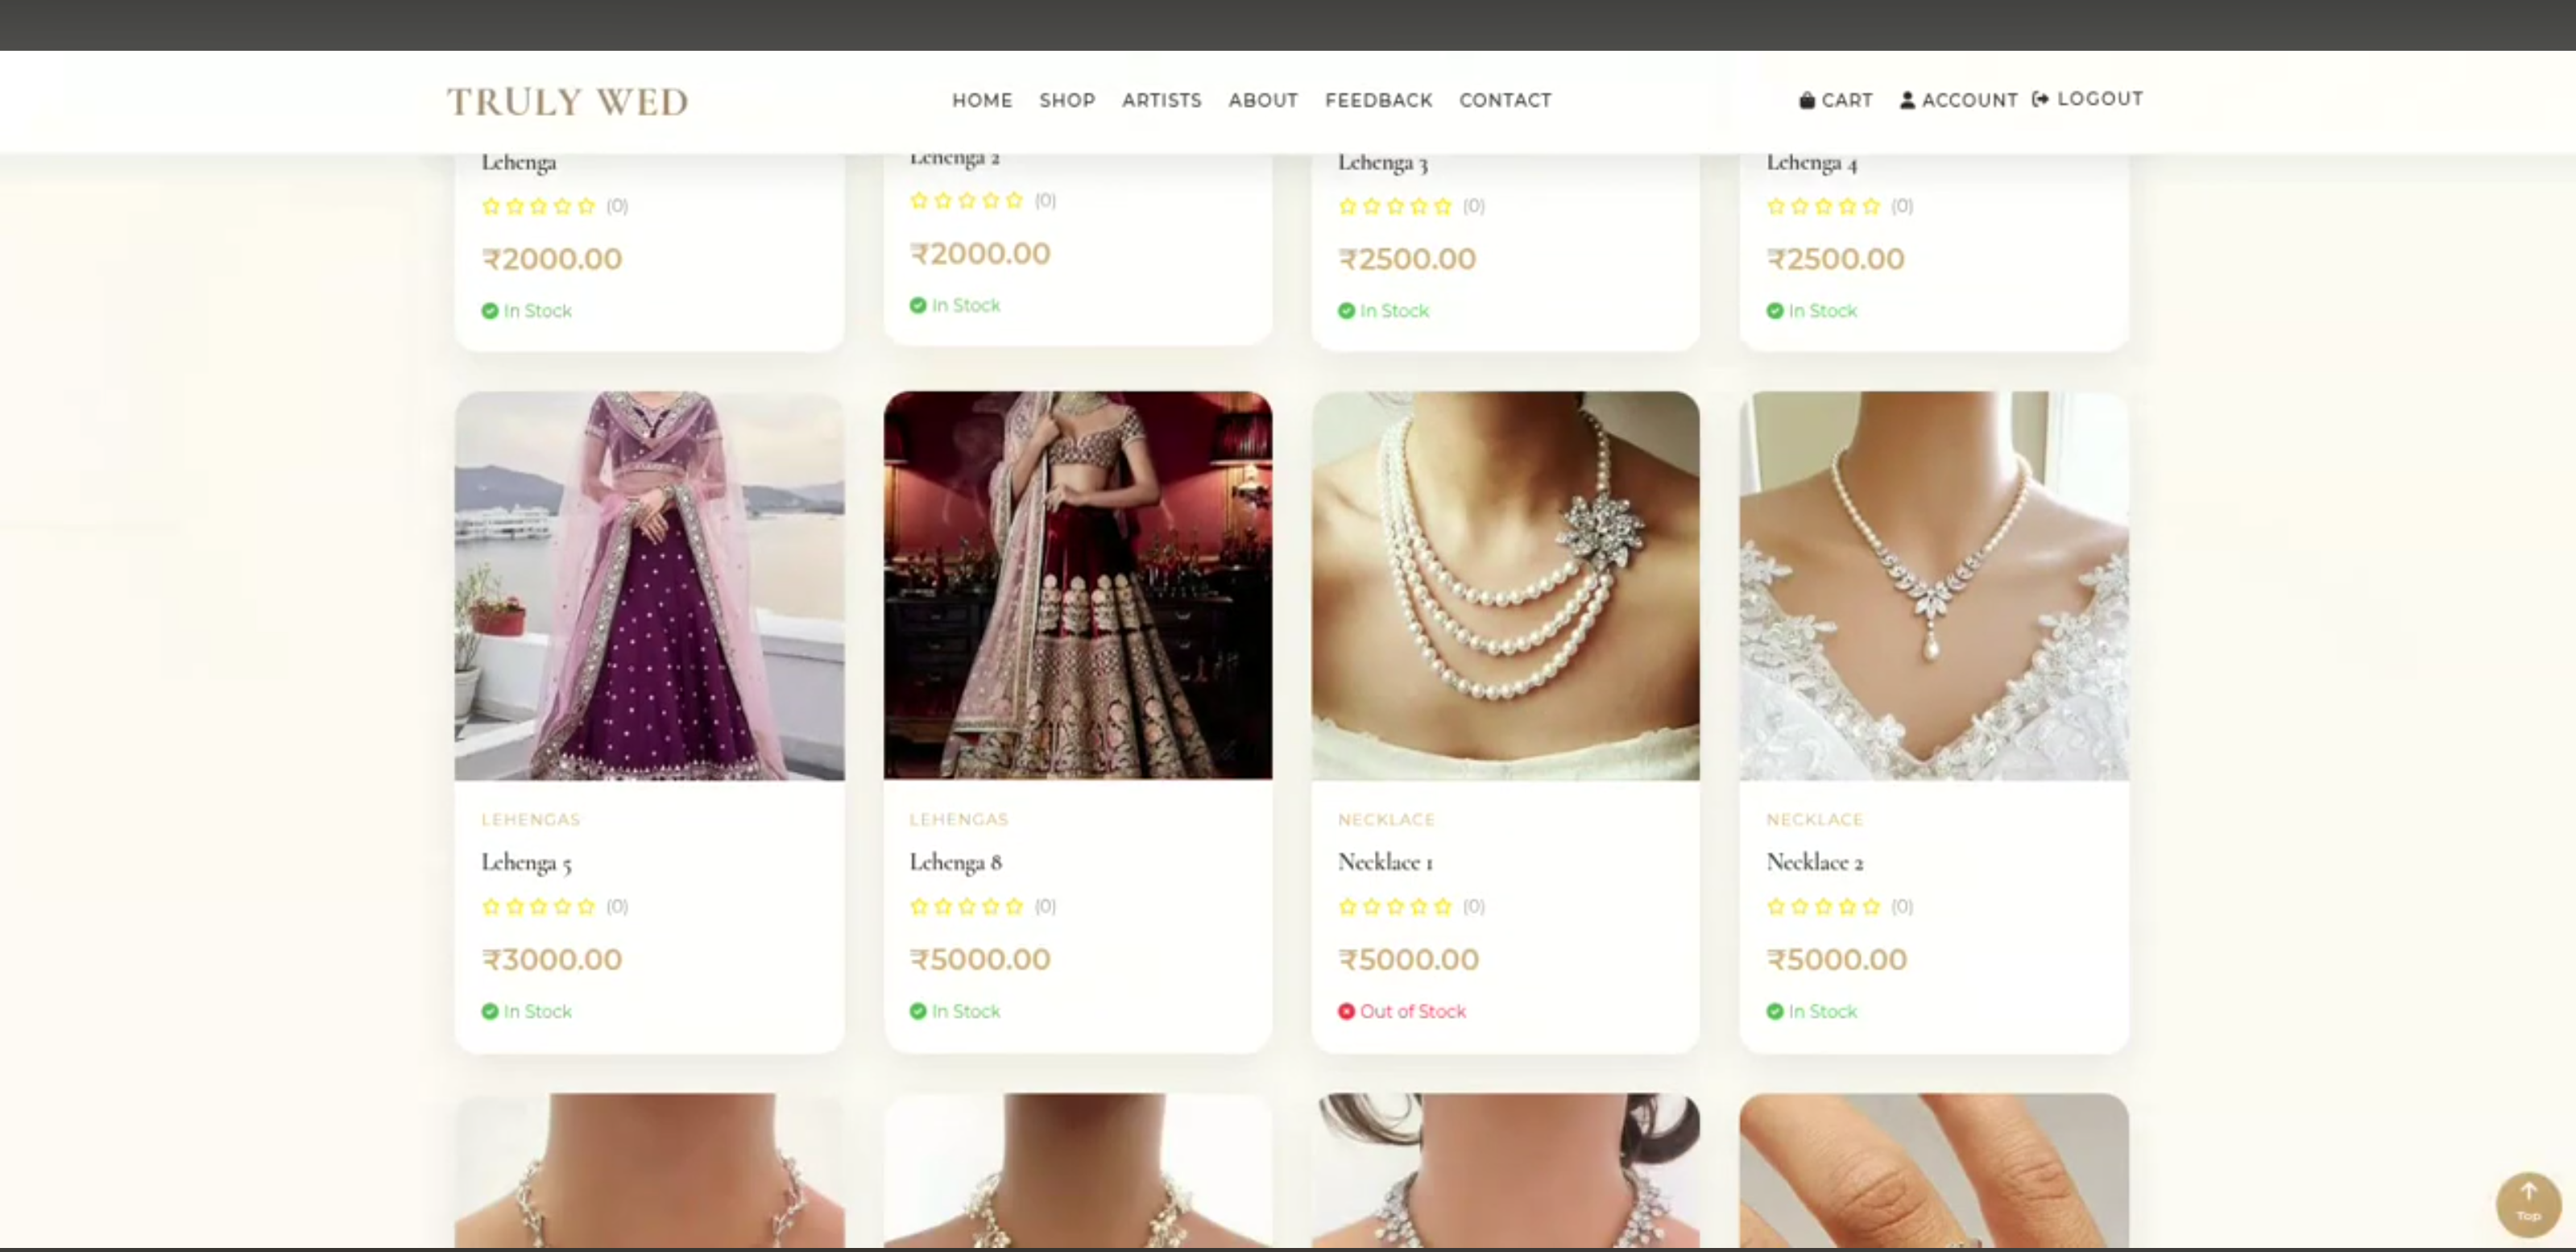This screenshot has width=2576, height=1252.
Task: Click the ₹5000.00 price of Necklace 2
Action: [1837, 959]
